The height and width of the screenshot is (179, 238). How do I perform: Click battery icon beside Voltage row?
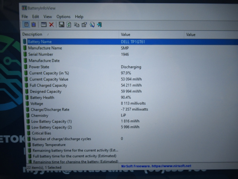[27, 104]
